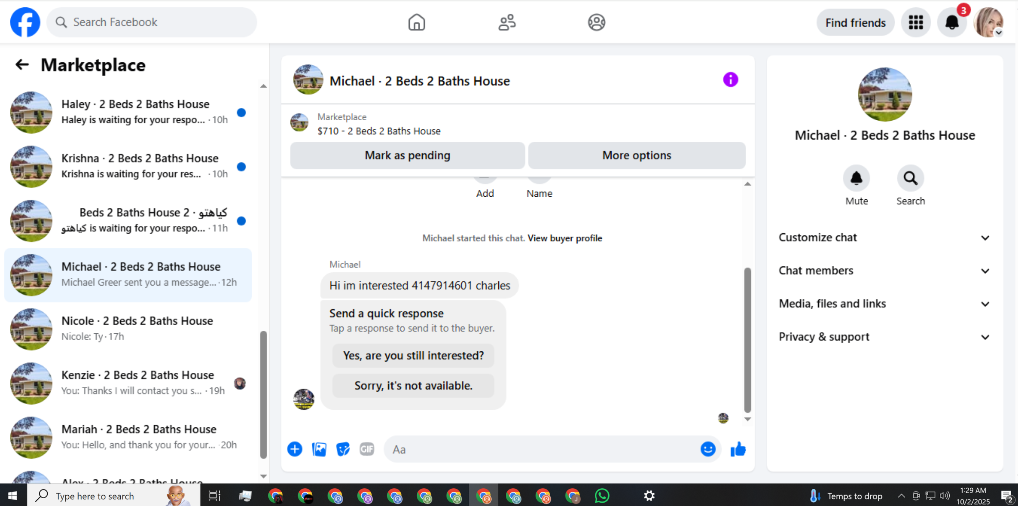Screen dimensions: 1018x506
Task: Expand Chat members section
Action: [884, 271]
